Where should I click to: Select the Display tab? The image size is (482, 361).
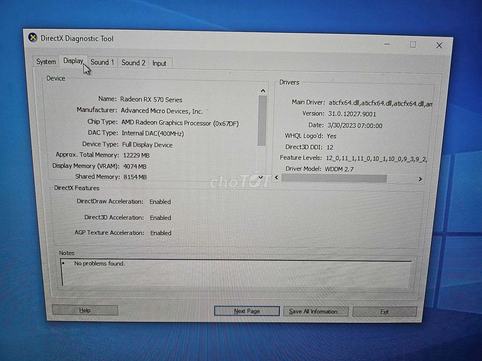(73, 61)
